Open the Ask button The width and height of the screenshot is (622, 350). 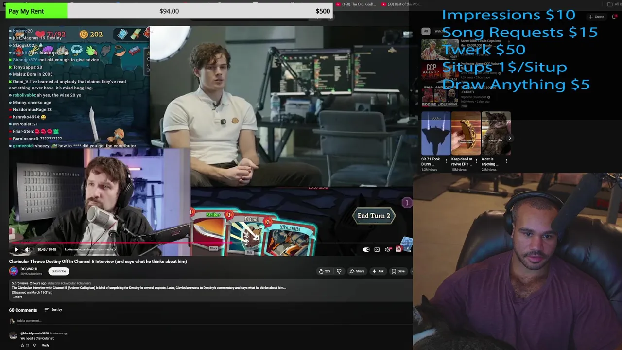[x=378, y=271]
